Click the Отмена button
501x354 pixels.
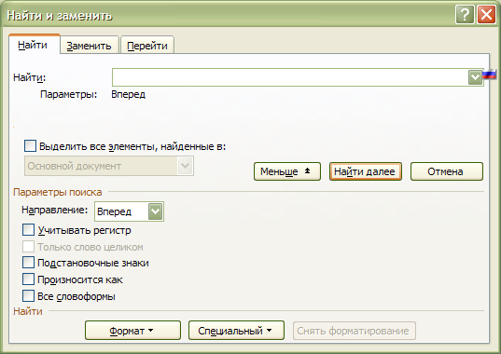point(446,171)
